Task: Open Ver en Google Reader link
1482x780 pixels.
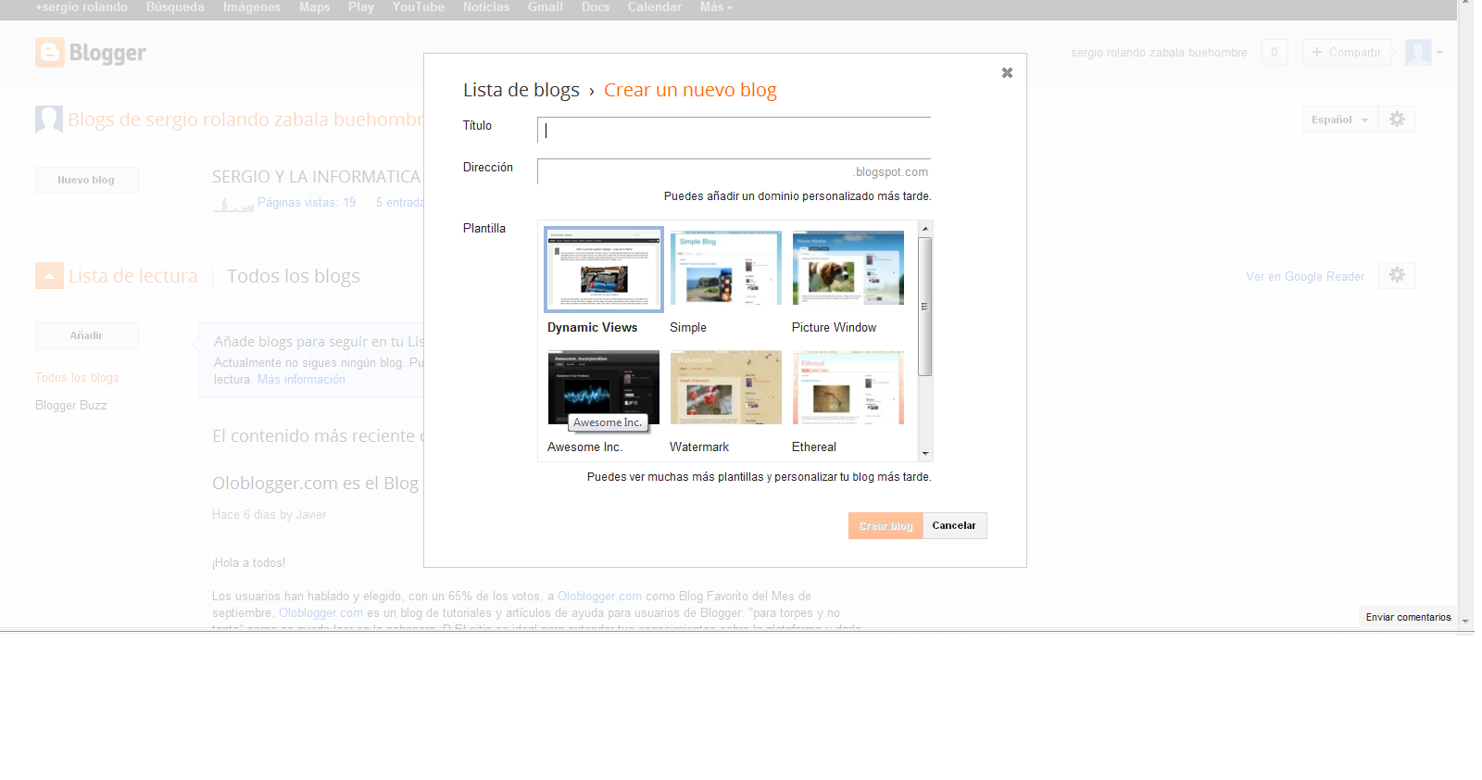Action: 1305,276
